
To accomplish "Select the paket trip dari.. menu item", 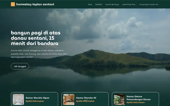I will click(129, 5).
